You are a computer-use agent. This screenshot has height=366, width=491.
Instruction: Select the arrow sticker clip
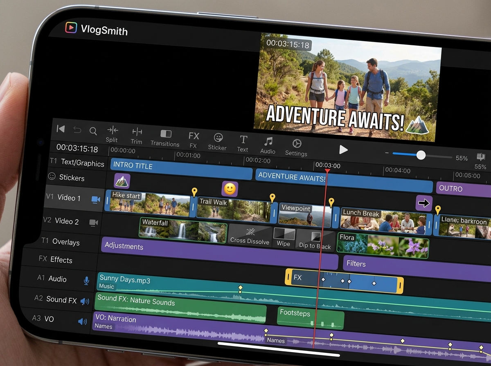[424, 203]
